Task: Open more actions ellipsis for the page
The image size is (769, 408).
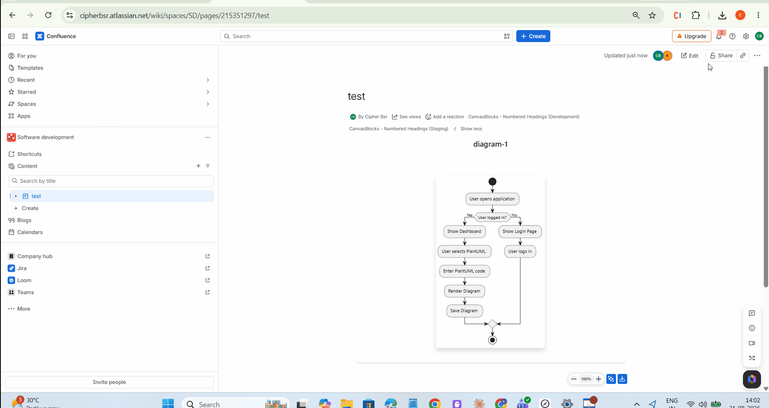Action: coord(757,55)
